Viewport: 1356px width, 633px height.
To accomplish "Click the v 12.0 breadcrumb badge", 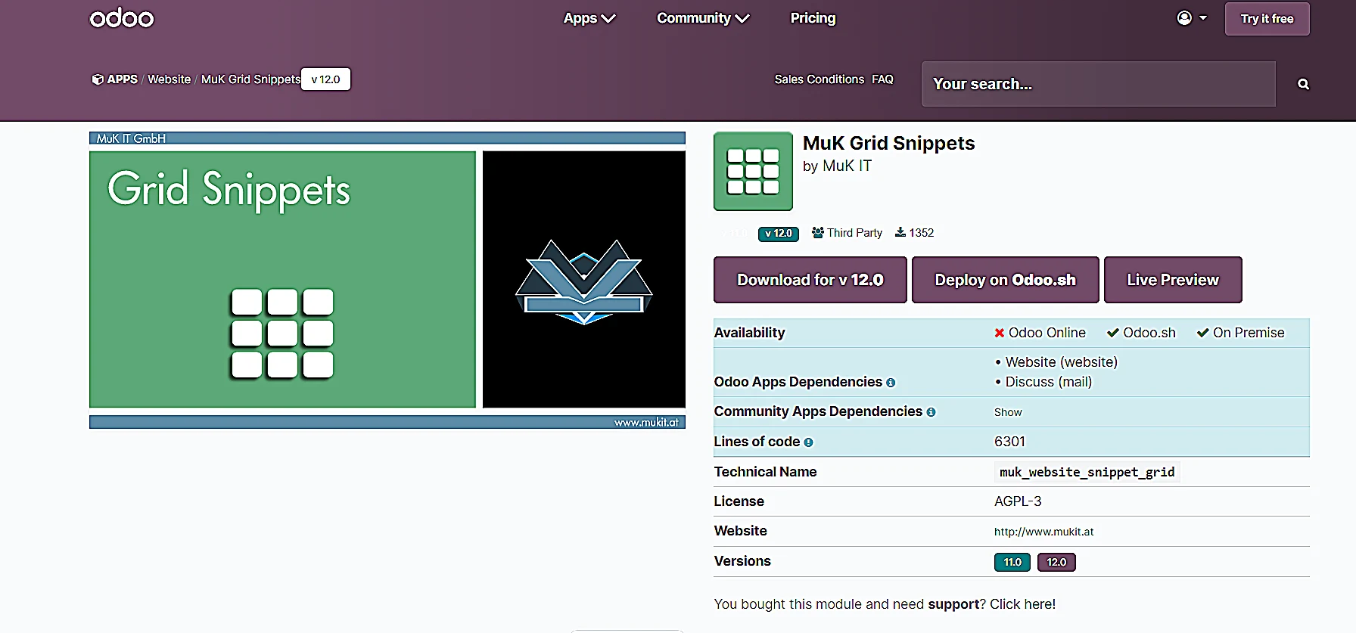I will coord(325,79).
